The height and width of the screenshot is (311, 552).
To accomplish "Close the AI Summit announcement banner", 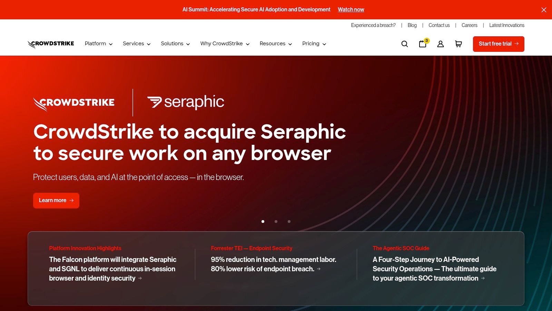I will [544, 10].
